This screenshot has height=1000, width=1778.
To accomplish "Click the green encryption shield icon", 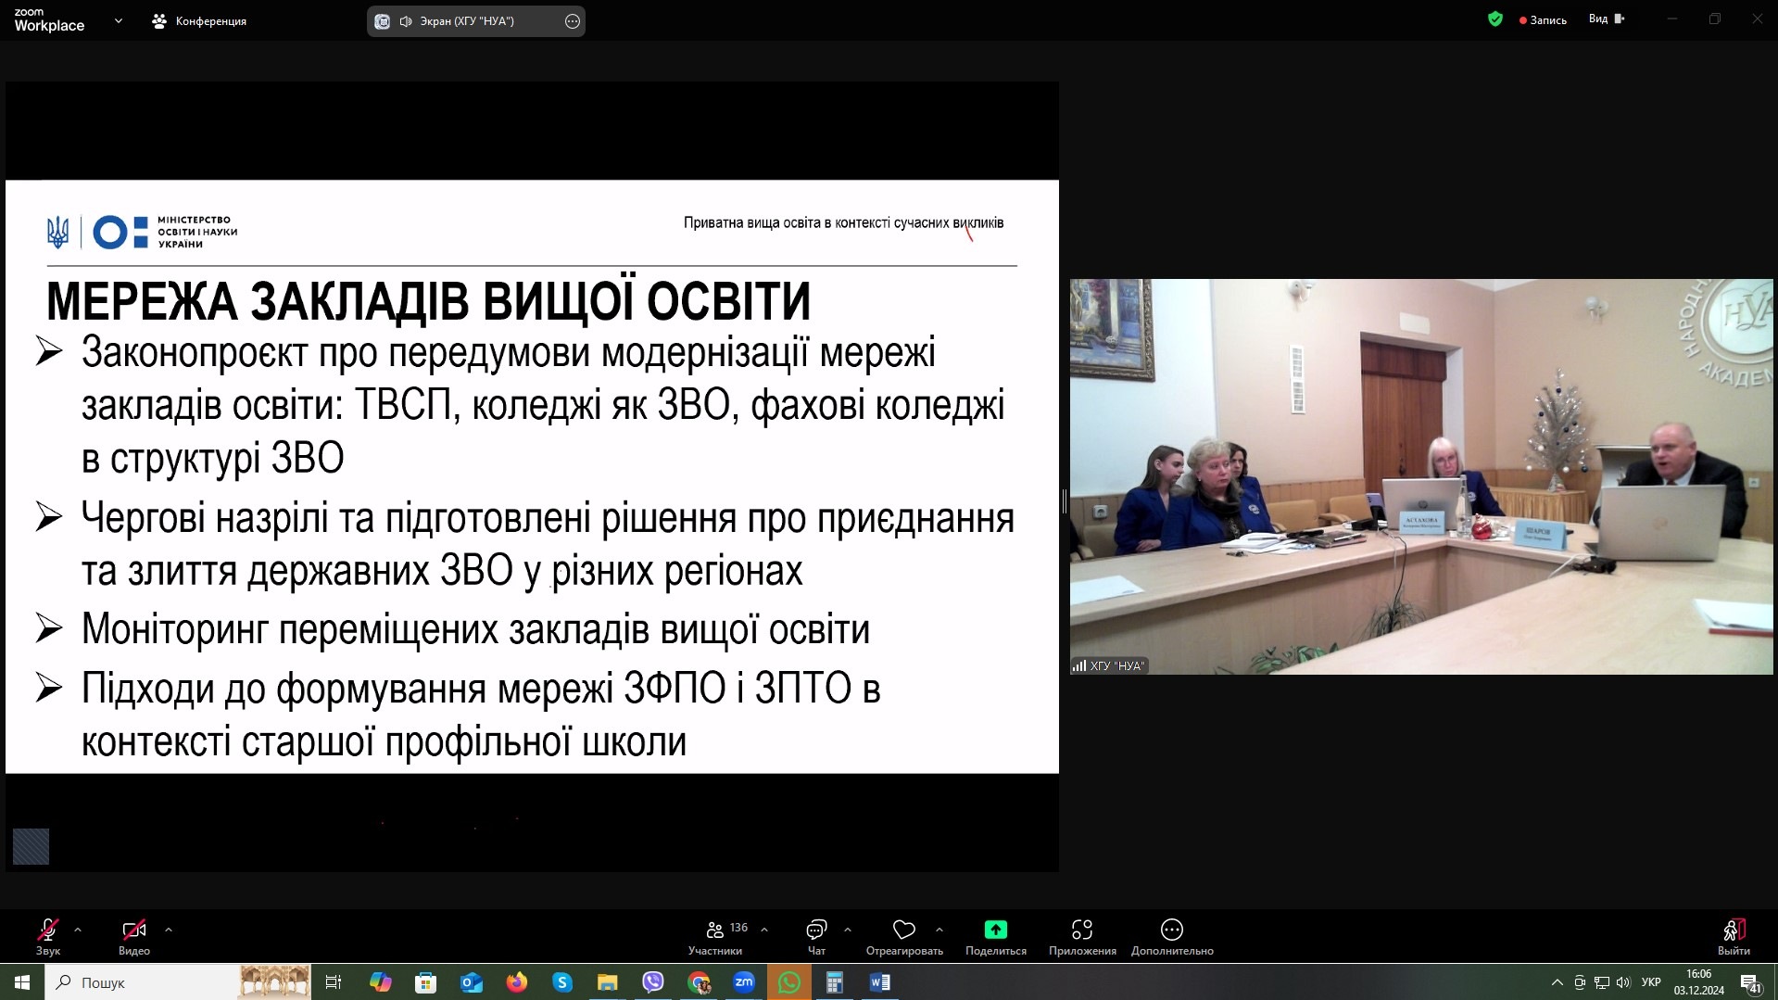I will coord(1494,19).
